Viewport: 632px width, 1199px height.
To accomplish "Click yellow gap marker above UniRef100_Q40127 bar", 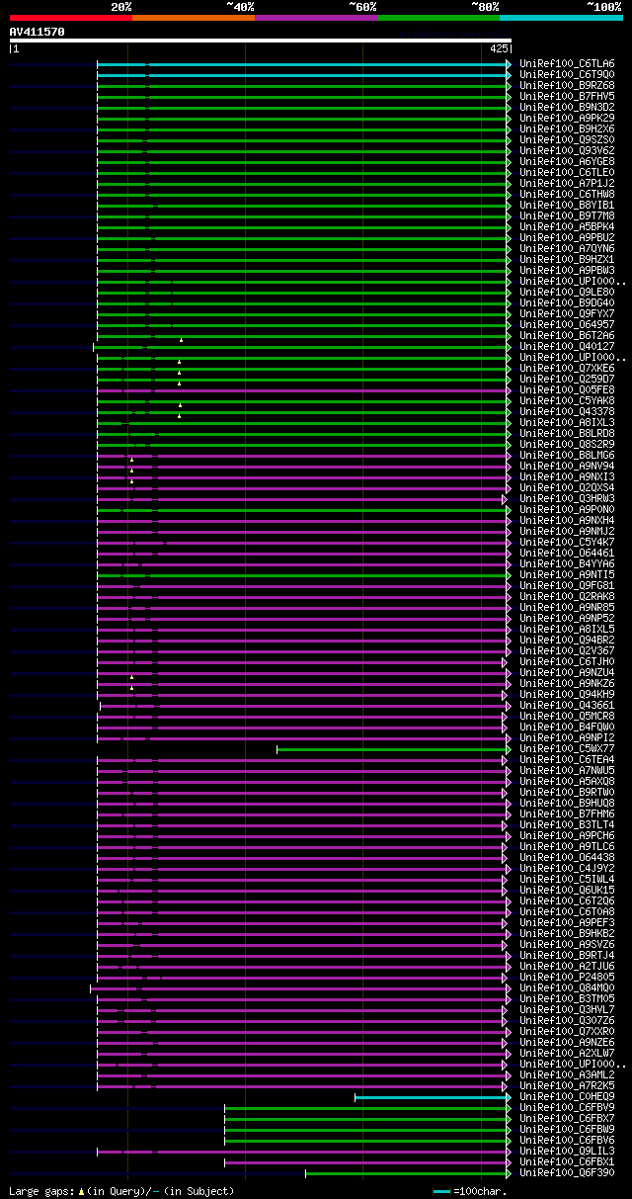I will tap(181, 340).
